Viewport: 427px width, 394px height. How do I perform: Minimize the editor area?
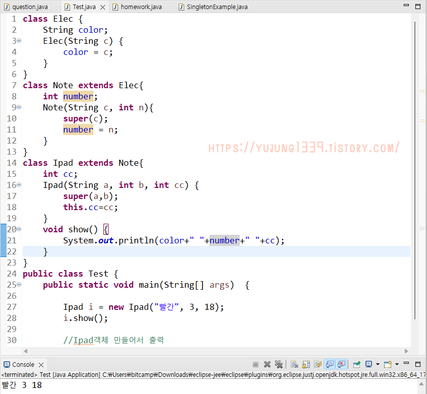[406, 5]
